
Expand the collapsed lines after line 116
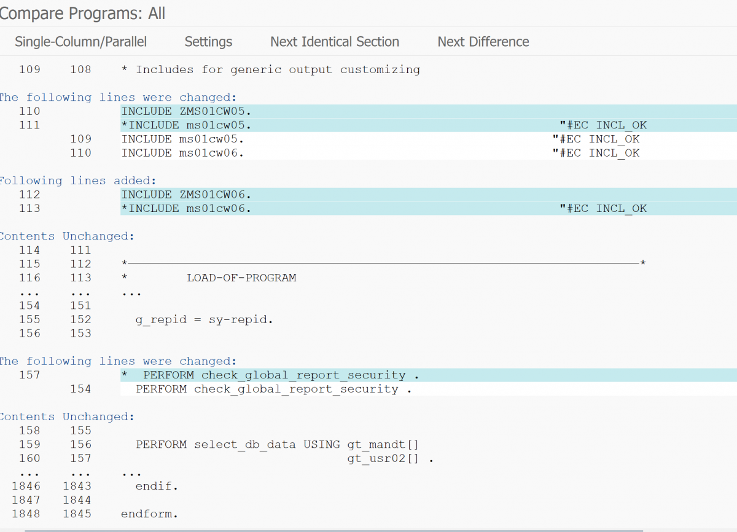131,292
